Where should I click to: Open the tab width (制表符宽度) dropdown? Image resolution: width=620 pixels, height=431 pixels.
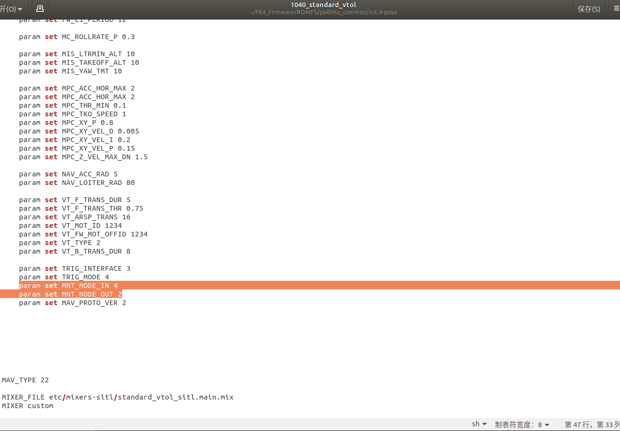click(523, 424)
